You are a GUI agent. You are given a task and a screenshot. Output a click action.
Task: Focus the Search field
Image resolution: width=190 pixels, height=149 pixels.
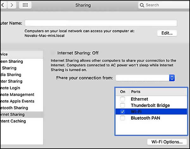pyautogui.click(x=164, y=5)
